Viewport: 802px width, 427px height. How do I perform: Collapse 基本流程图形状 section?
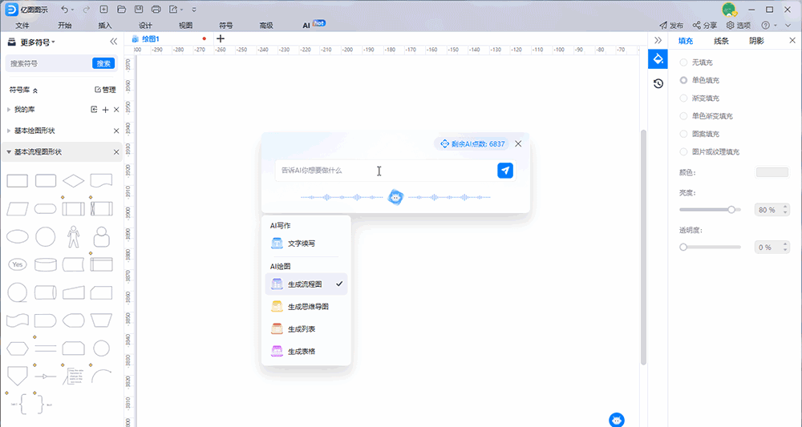pos(9,151)
